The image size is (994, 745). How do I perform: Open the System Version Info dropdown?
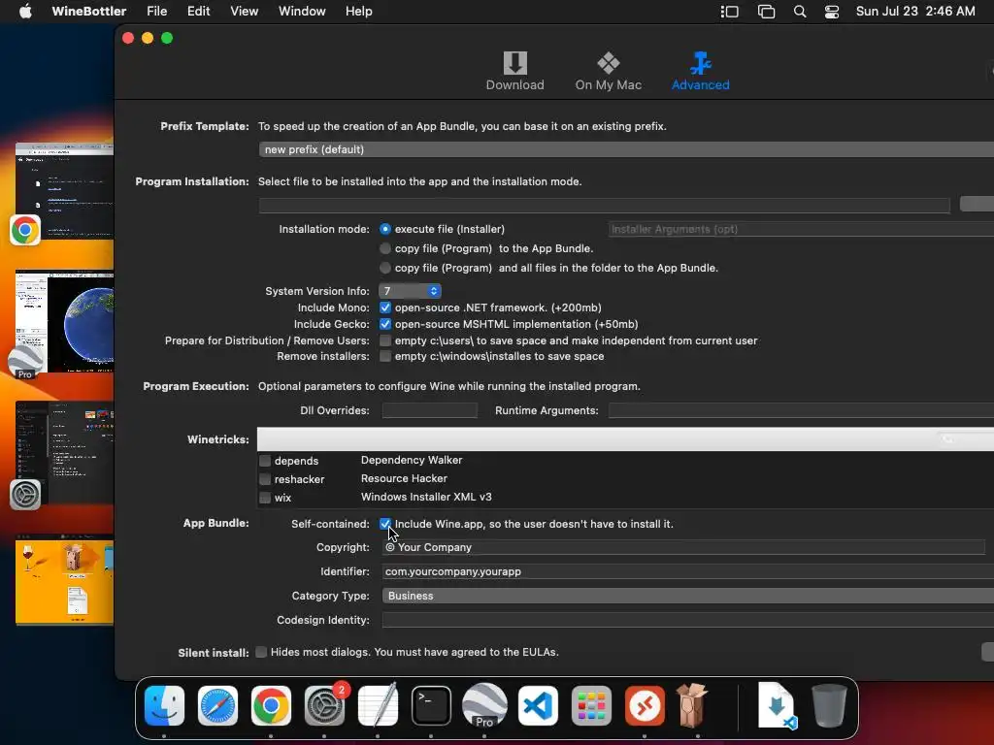[x=410, y=291]
